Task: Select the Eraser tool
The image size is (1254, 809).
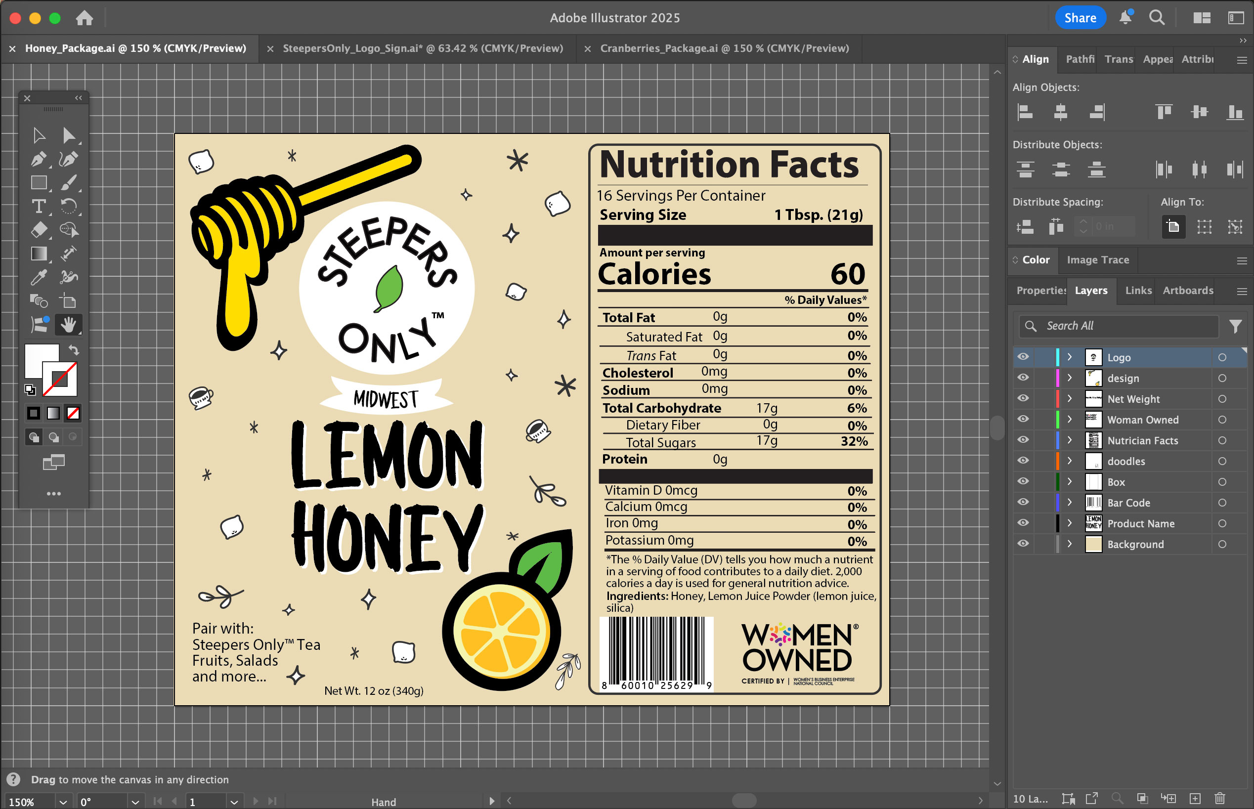Action: [x=39, y=230]
